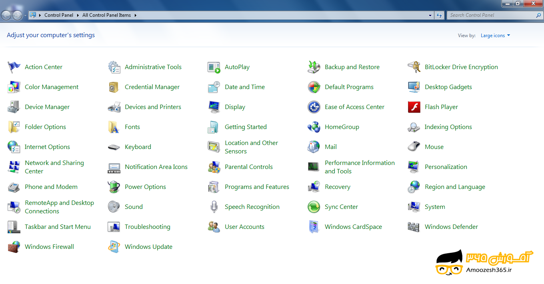Click the Color Management icon
Image resolution: width=544 pixels, height=284 pixels.
tap(14, 87)
